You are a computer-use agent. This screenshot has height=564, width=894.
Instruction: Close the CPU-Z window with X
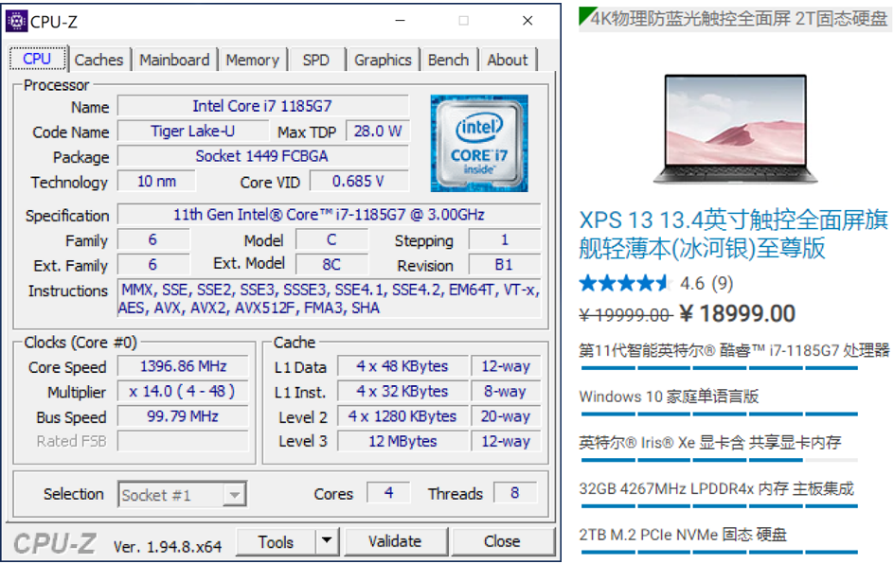coord(527,21)
